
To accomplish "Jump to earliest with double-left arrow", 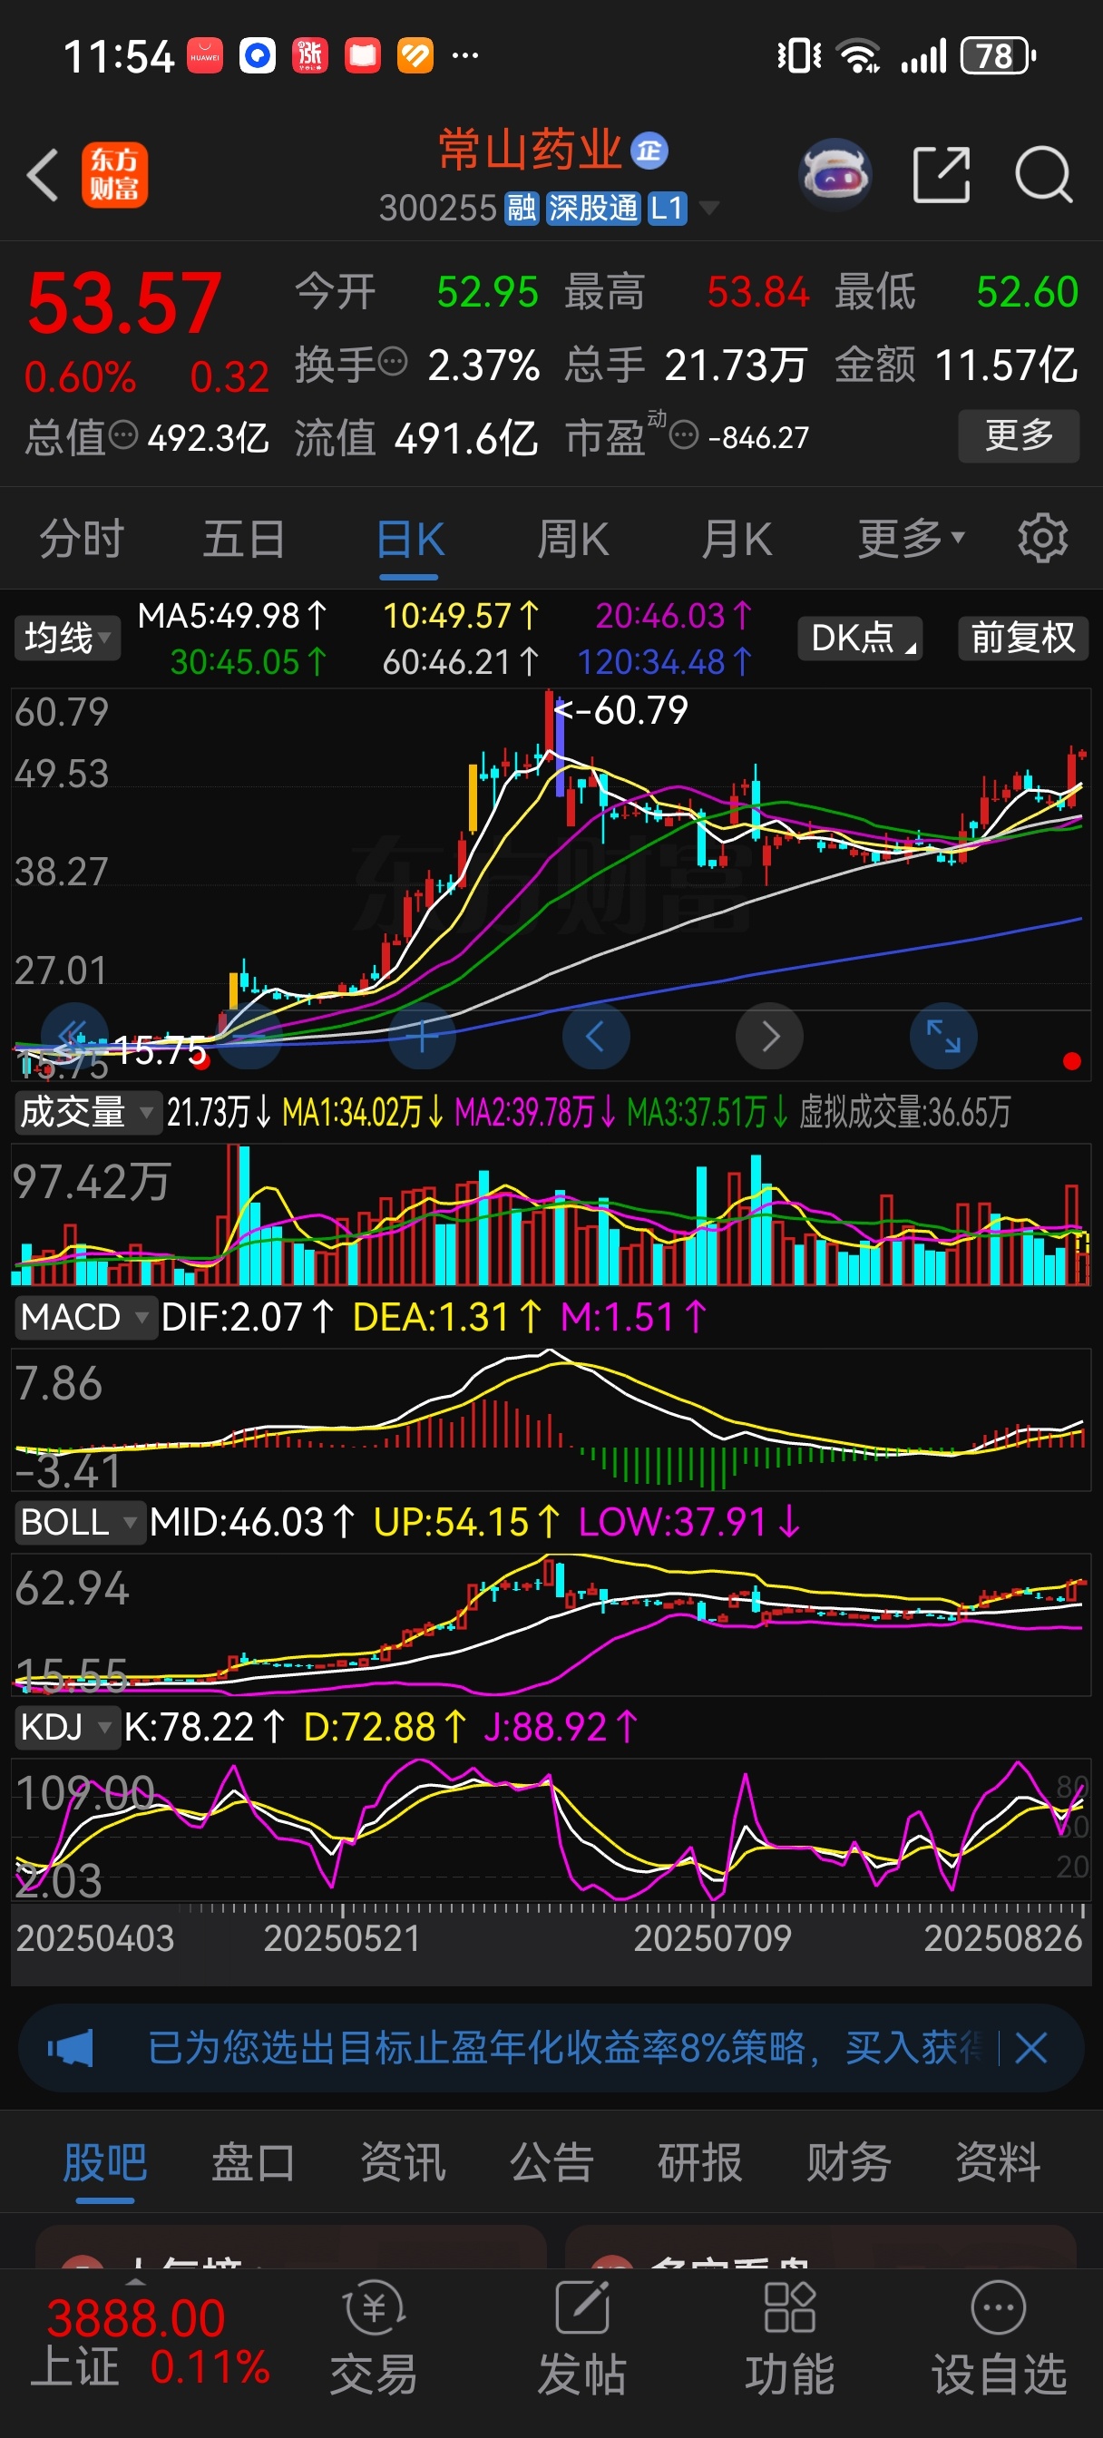I will tap(73, 1037).
